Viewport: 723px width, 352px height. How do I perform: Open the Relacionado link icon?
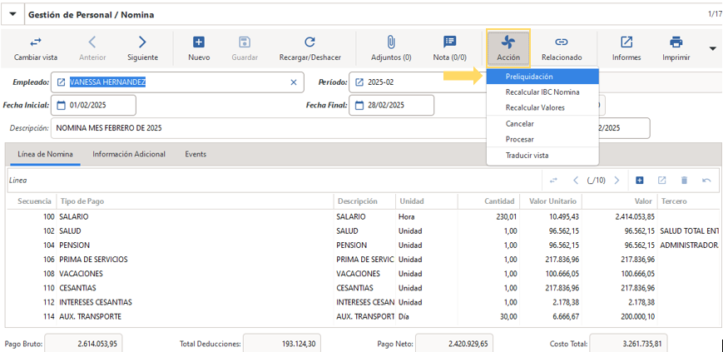pyautogui.click(x=561, y=42)
